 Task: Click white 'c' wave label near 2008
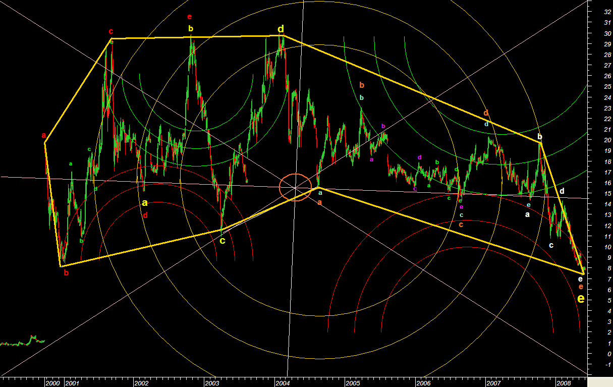pos(551,246)
